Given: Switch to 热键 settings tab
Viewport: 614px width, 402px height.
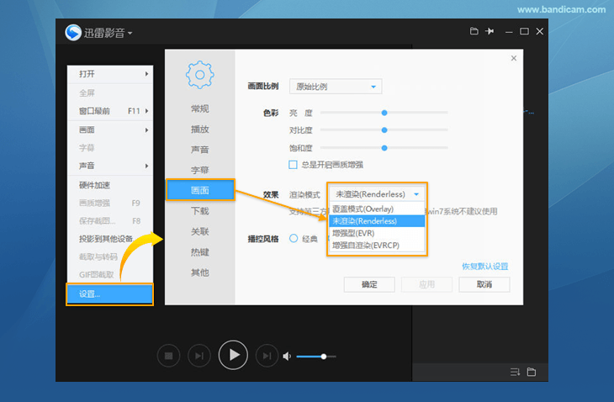Looking at the screenshot, I should 199,252.
